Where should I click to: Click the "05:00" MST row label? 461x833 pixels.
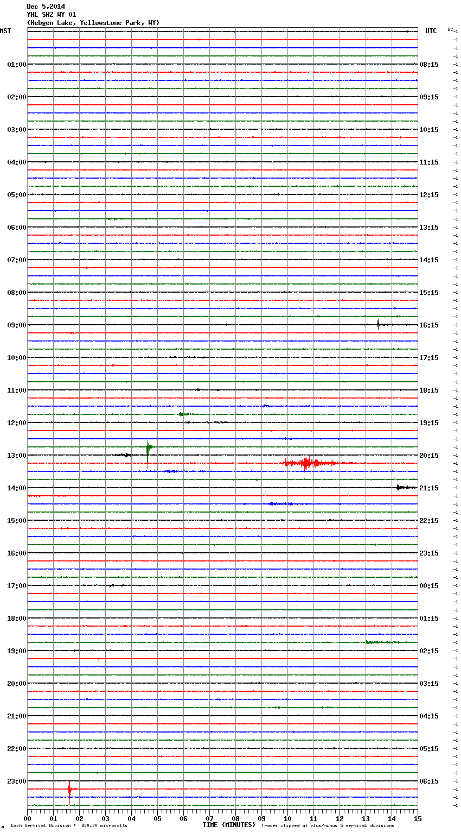tap(17, 195)
